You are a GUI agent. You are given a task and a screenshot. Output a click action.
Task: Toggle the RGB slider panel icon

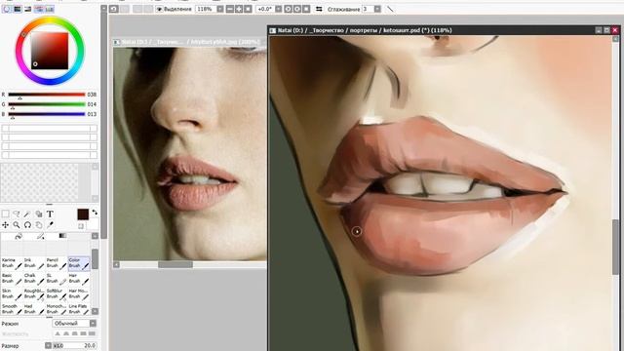[18, 9]
